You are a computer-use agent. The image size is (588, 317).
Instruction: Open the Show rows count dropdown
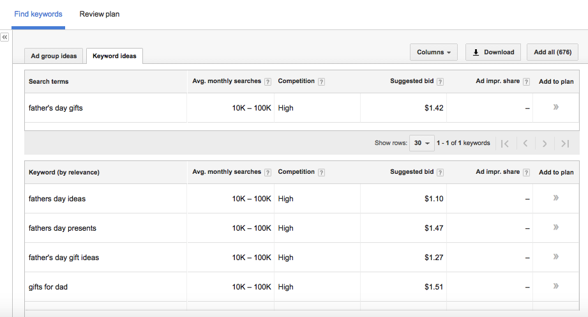point(422,143)
